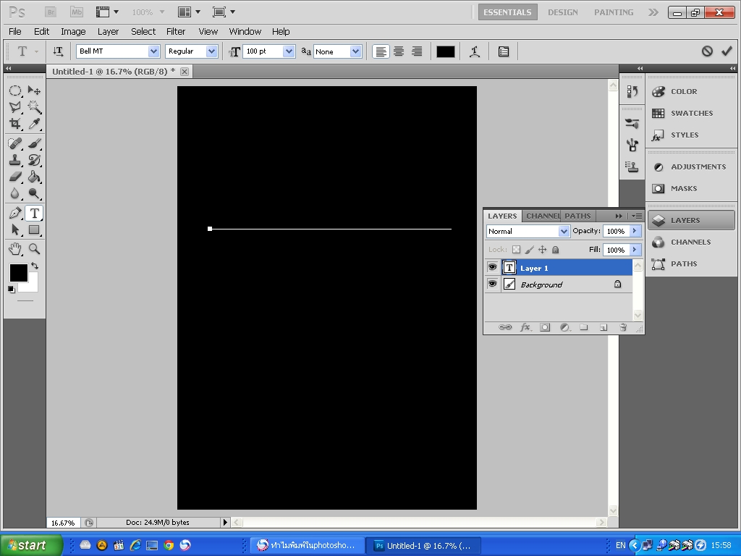Viewport: 741px width, 556px height.
Task: Select the Eraser tool
Action: (15, 177)
